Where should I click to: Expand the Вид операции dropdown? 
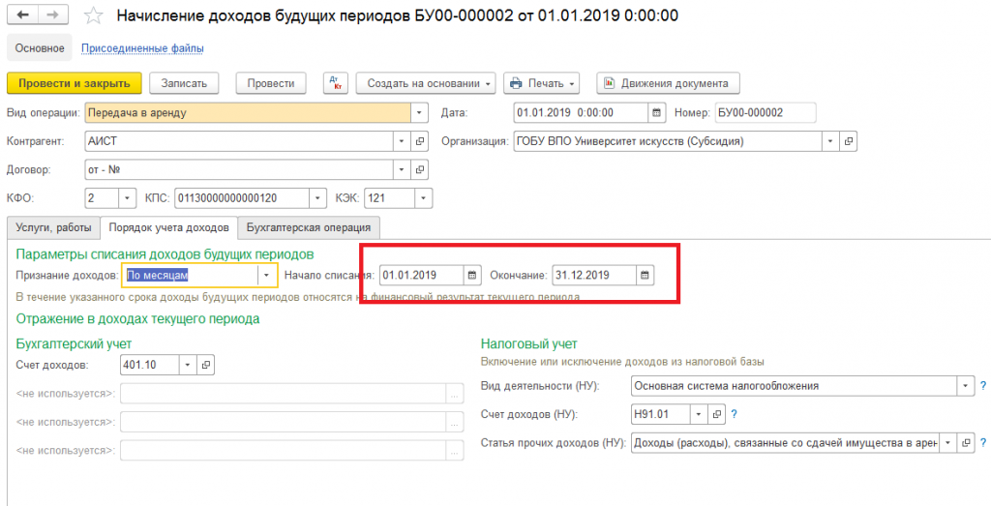click(x=418, y=112)
